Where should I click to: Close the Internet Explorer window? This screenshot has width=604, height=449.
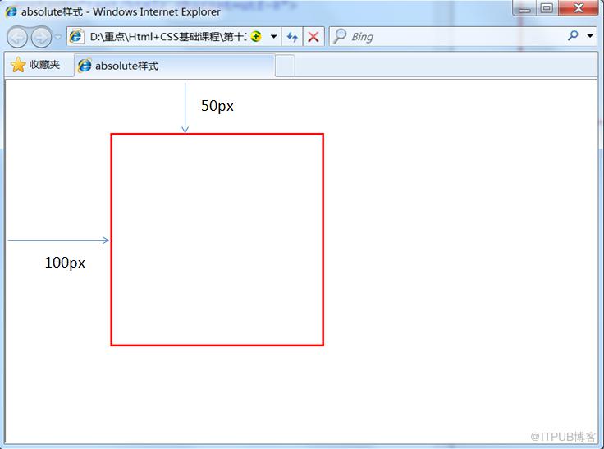579,8
